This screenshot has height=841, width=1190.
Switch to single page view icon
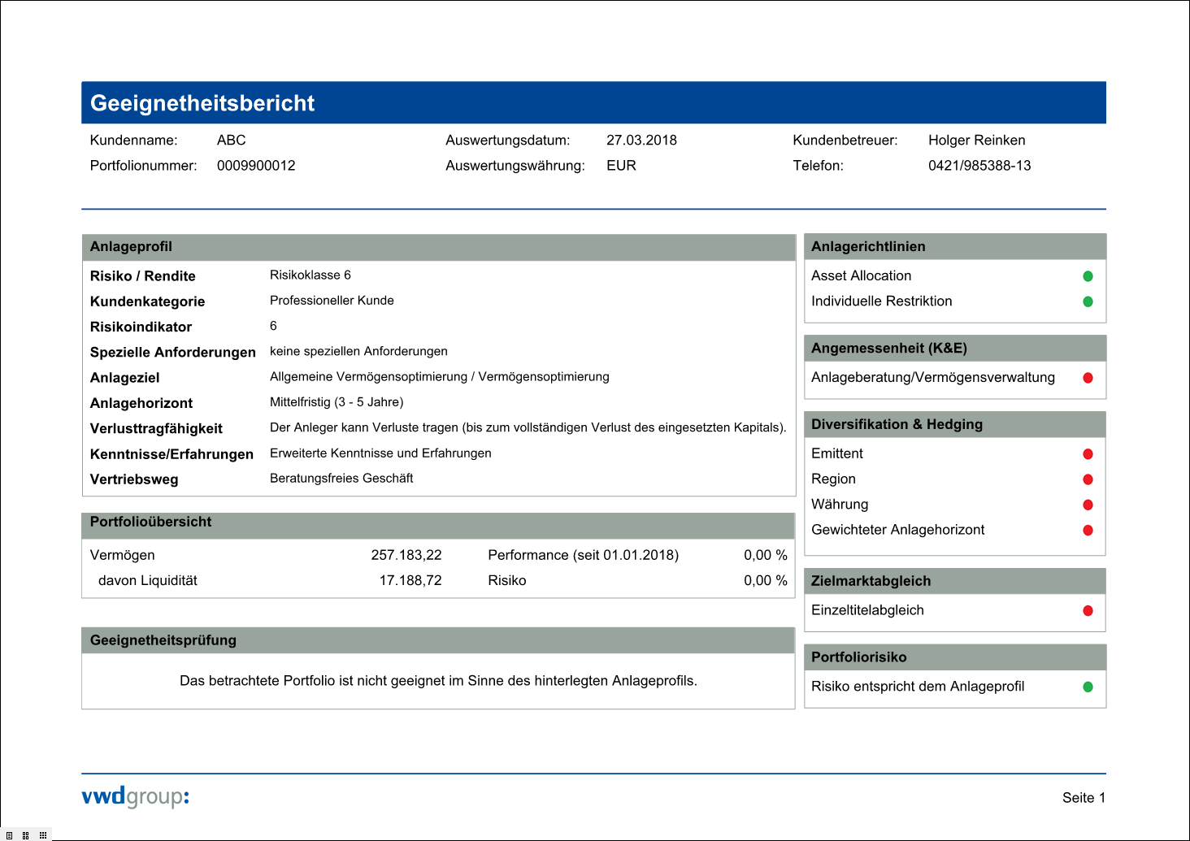[x=9, y=835]
